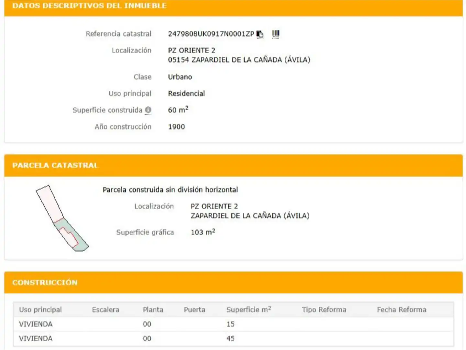Screen dimensions: 466x350
Task: Click the 'Uso principal' column header
Action: tap(40, 310)
